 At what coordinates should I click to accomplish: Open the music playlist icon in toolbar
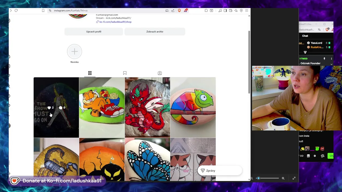pyautogui.click(x=220, y=10)
